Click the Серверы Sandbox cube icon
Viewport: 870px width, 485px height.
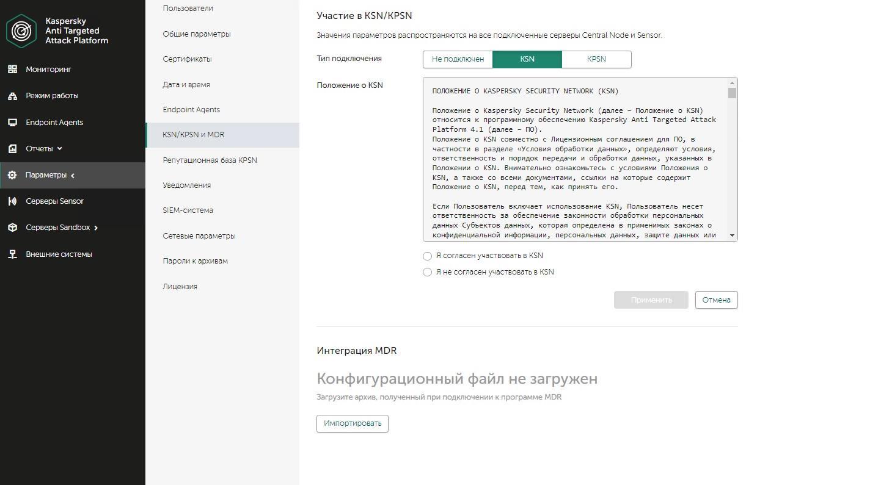(12, 228)
